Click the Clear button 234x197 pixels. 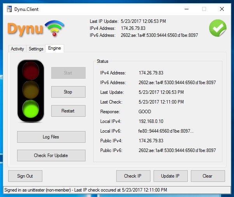pyautogui.click(x=208, y=176)
